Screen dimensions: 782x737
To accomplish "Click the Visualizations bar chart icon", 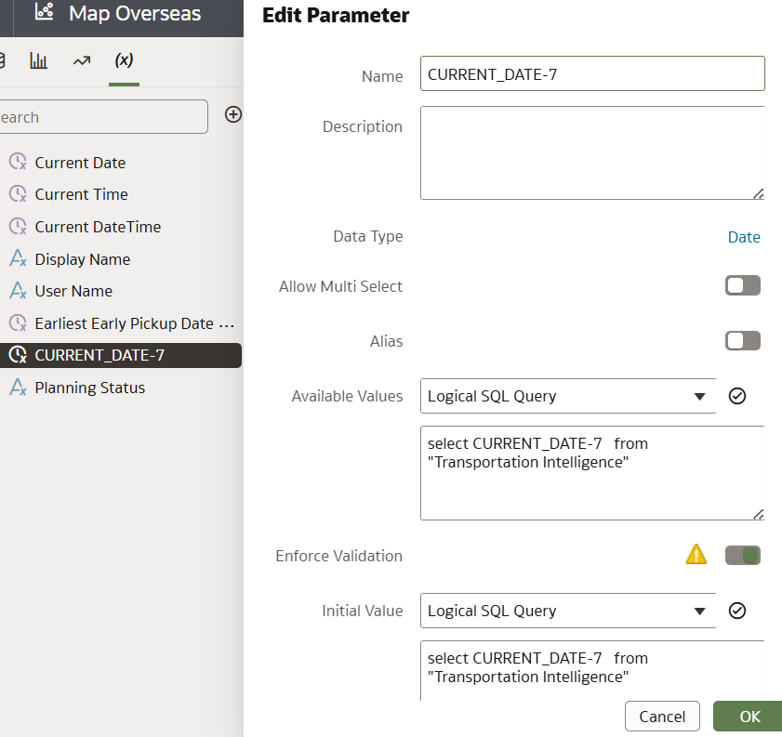I will [38, 60].
